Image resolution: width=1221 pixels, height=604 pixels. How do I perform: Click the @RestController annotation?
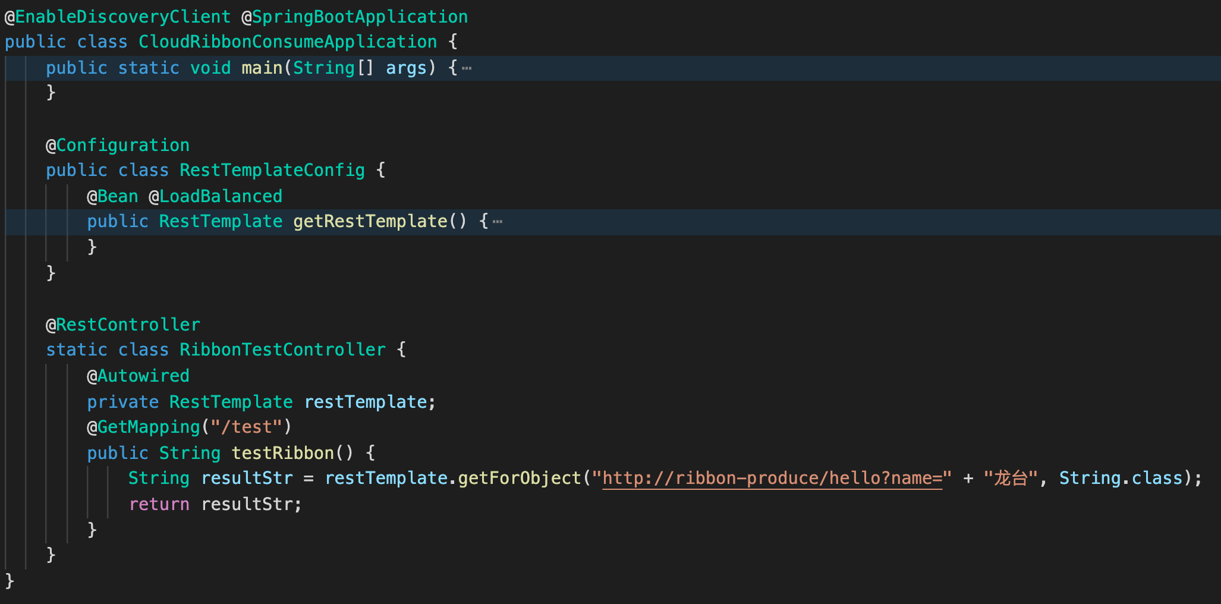tap(123, 325)
